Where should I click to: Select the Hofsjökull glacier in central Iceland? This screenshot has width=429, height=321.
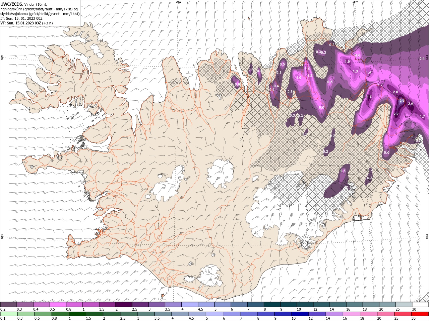(220, 173)
